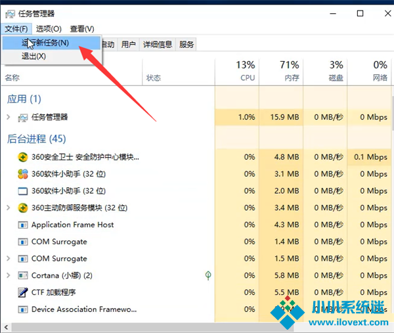Image resolution: width=394 pixels, height=333 pixels.
Task: Click the non-expandable COM Surrogate icon
Action: [x=22, y=242]
